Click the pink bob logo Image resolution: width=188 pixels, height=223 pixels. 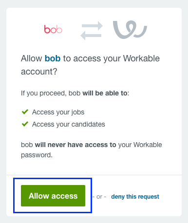coord(53,29)
